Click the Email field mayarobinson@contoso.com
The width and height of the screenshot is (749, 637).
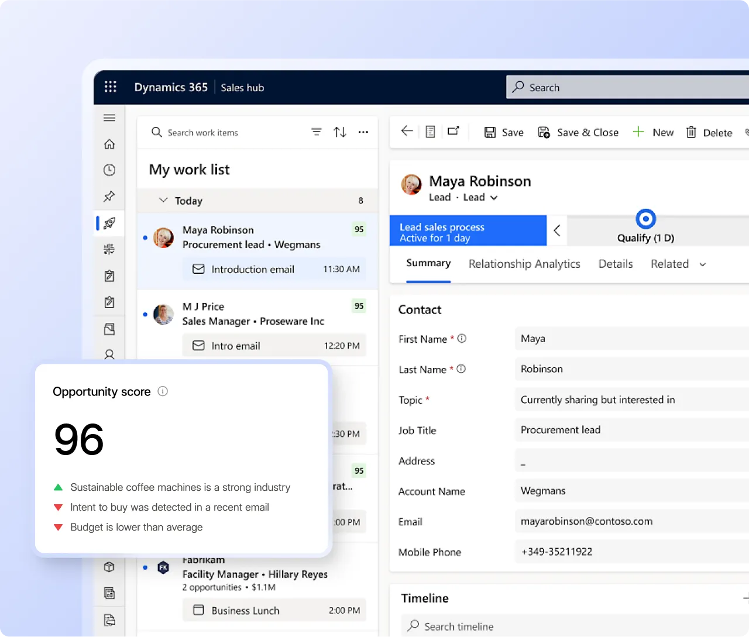pyautogui.click(x=632, y=521)
